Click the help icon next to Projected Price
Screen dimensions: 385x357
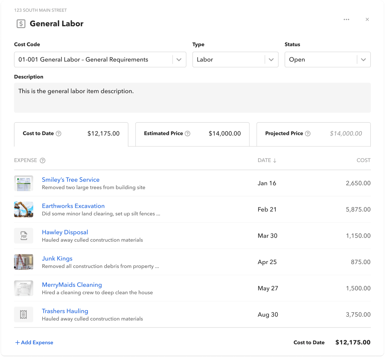click(x=308, y=133)
